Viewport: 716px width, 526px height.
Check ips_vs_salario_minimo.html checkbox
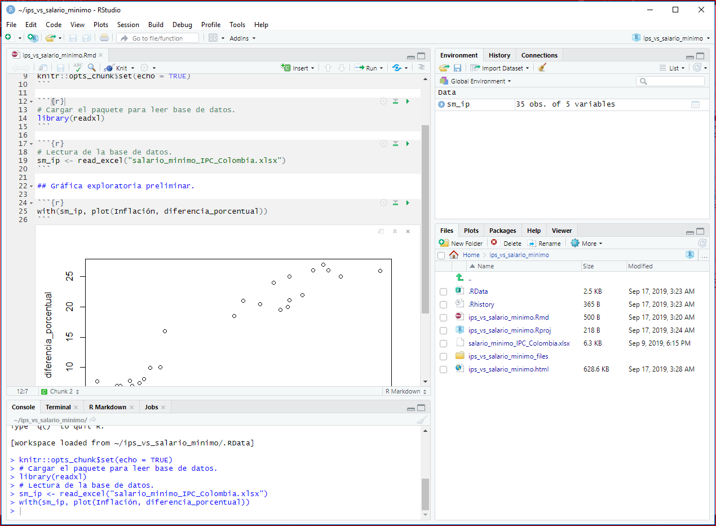pos(443,369)
